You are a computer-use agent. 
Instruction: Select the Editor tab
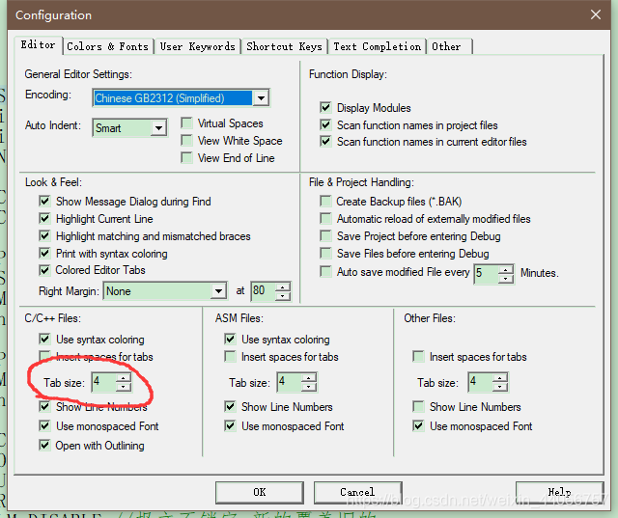pyautogui.click(x=38, y=44)
